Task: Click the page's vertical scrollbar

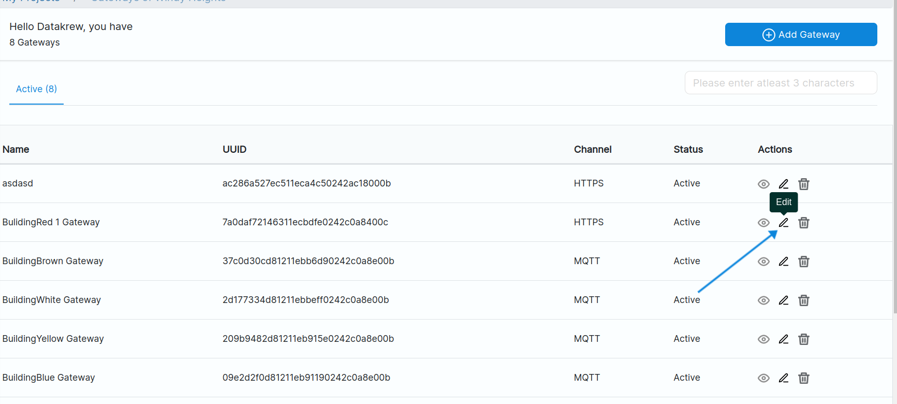Action: [894, 155]
